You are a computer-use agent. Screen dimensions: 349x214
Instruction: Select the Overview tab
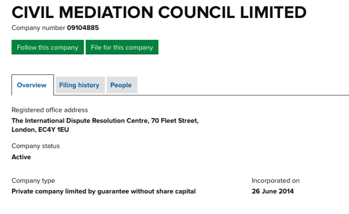point(32,85)
